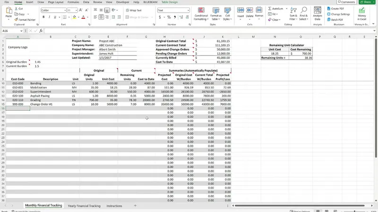
Task: Click the Insert Function fx icon
Action: coord(41,31)
